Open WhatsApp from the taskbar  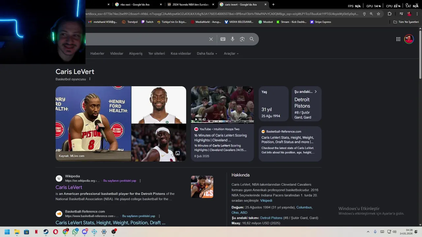pos(75,232)
